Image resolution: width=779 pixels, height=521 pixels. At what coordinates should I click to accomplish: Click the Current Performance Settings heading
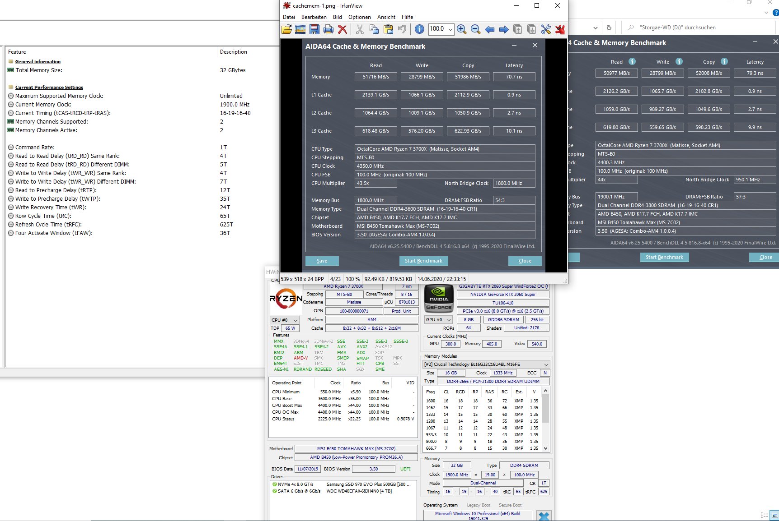click(49, 88)
